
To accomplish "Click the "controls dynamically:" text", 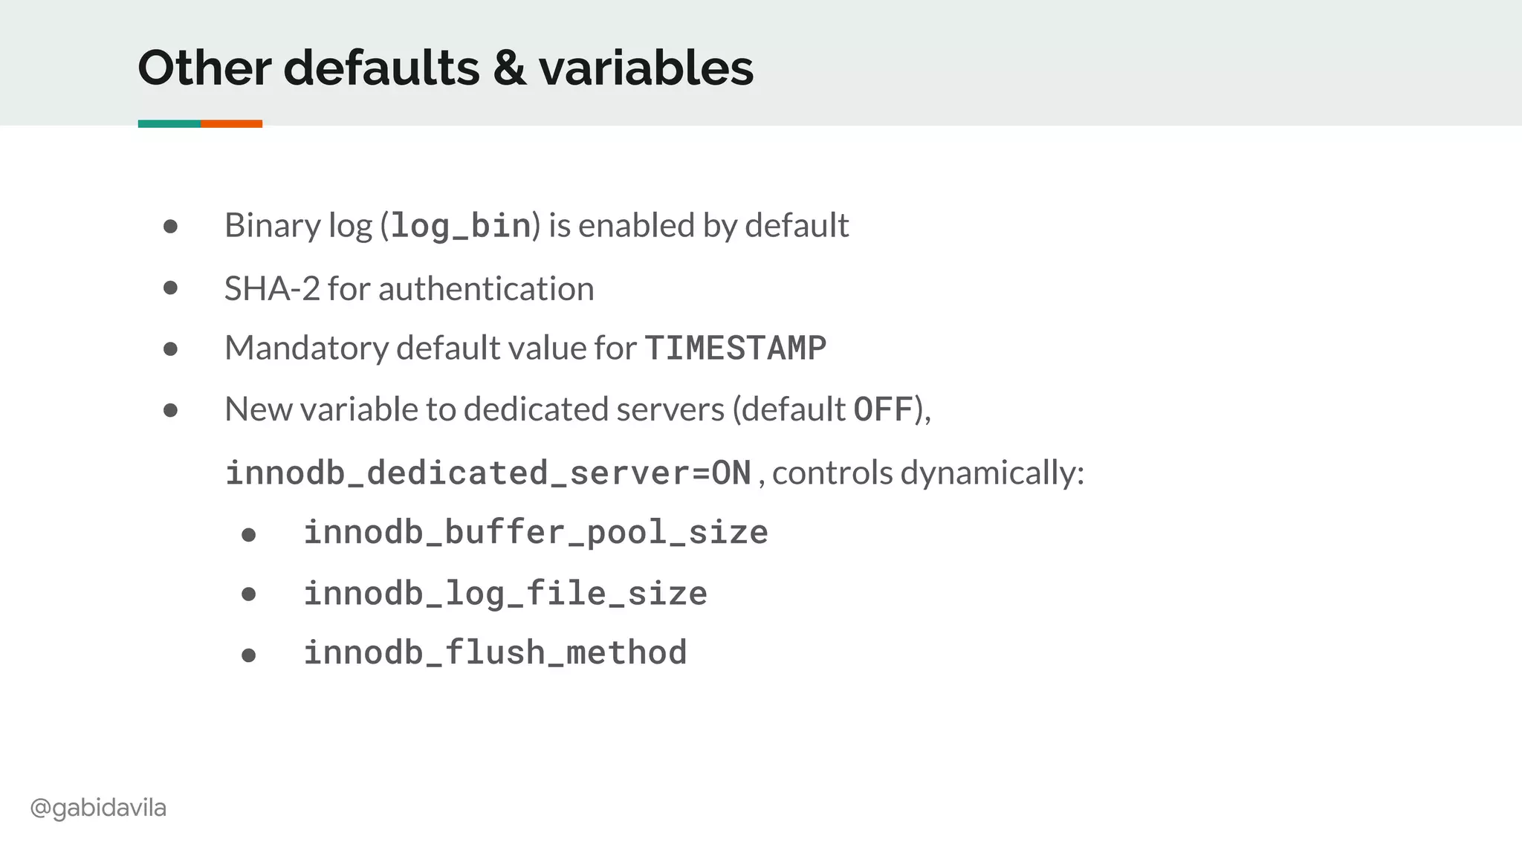I will 928,473.
